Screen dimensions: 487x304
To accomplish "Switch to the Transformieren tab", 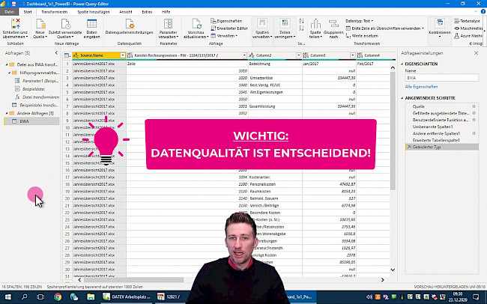I will click(x=55, y=12).
